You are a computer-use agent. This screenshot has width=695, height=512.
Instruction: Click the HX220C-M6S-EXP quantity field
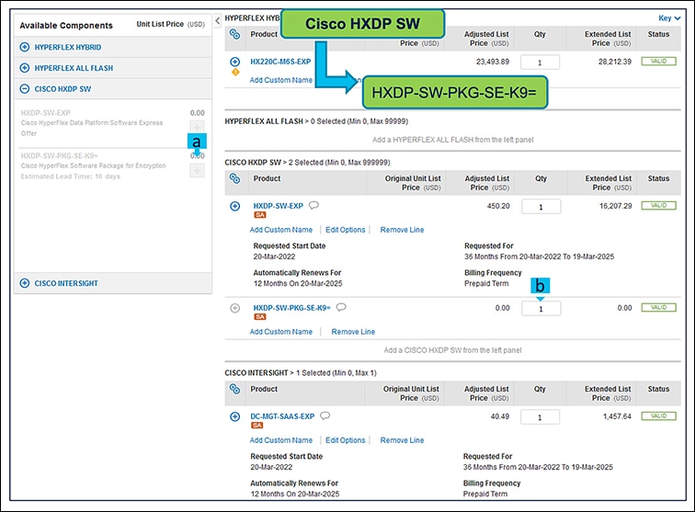click(x=540, y=63)
